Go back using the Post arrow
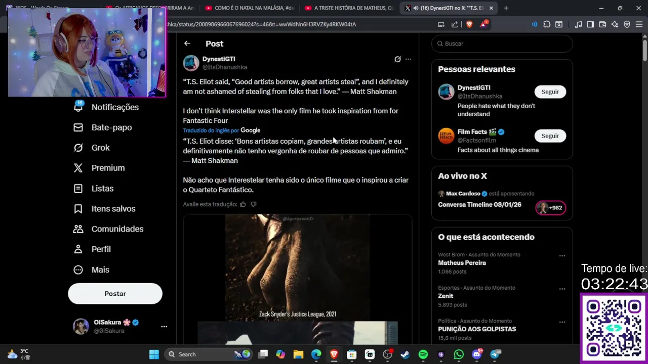Viewport: 648px width, 364px height. [x=187, y=43]
